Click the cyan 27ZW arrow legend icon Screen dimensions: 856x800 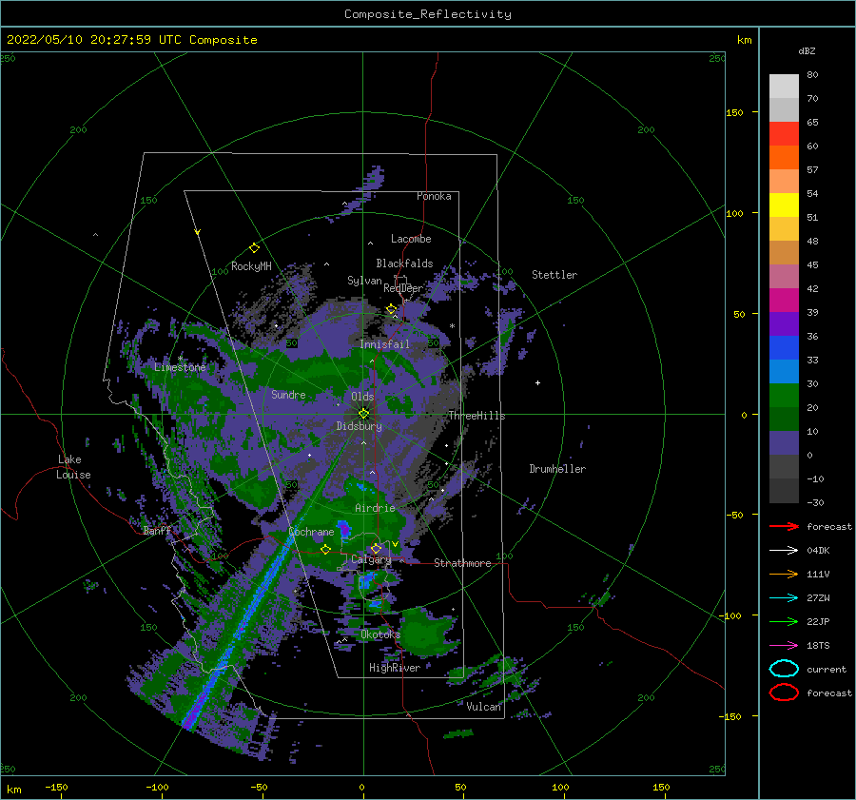[x=784, y=598]
